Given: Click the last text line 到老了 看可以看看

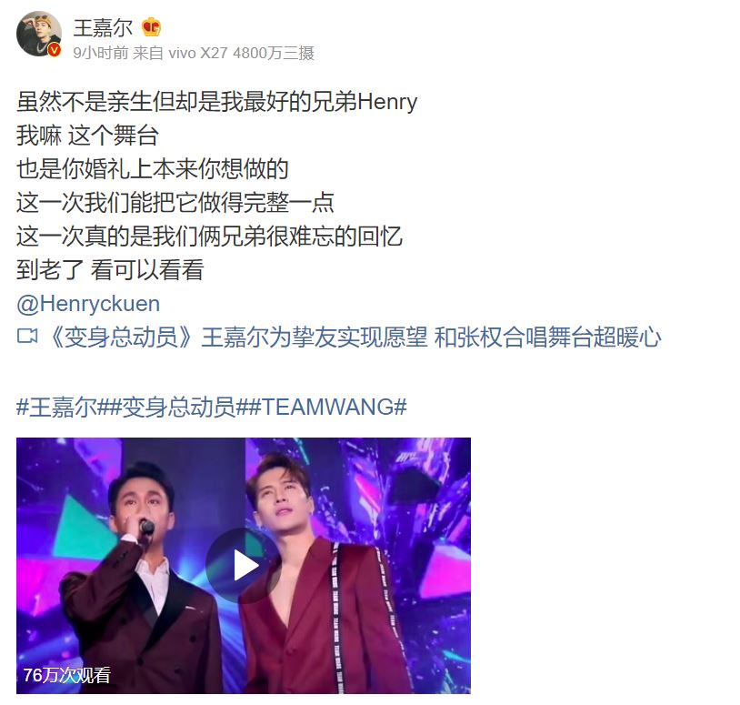Looking at the screenshot, I should (110, 269).
